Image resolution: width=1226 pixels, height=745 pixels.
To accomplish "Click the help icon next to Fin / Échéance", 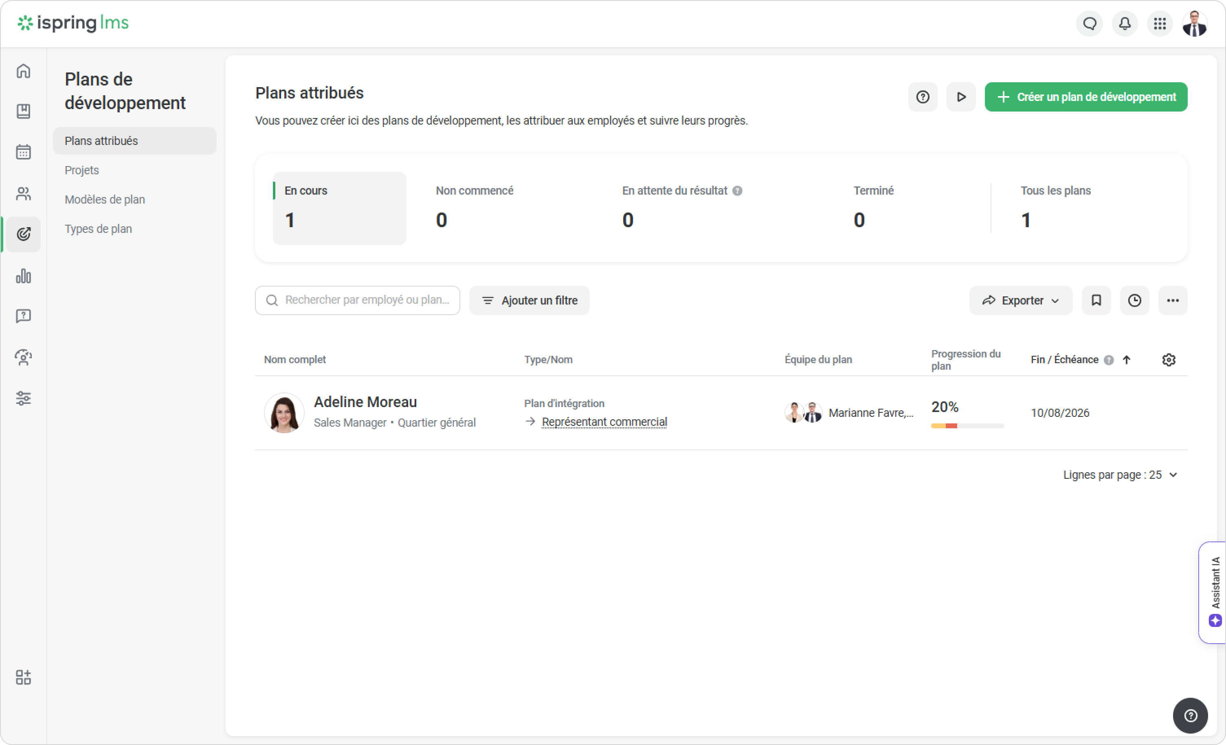I will [1109, 360].
